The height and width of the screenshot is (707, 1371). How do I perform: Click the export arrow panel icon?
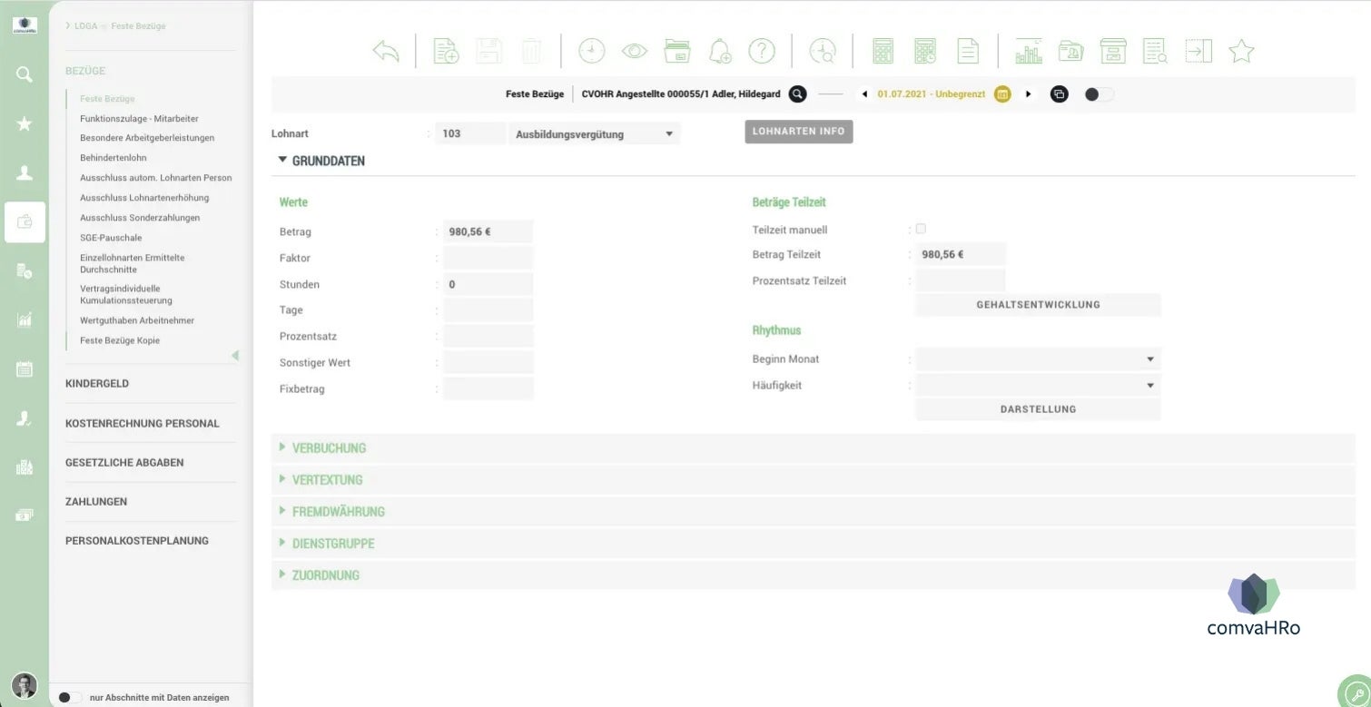(1198, 52)
